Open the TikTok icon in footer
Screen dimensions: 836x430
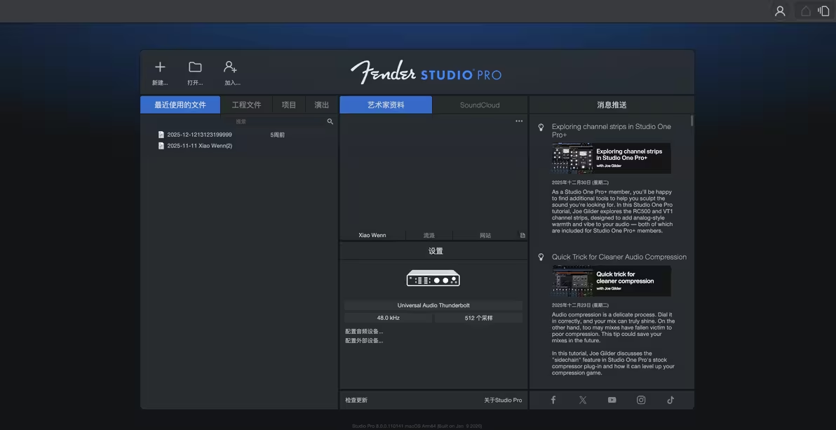[x=670, y=400]
